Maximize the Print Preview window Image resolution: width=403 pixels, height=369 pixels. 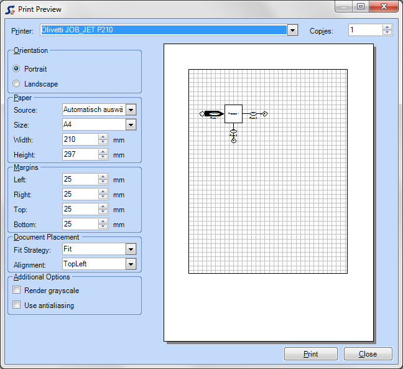[x=361, y=6]
